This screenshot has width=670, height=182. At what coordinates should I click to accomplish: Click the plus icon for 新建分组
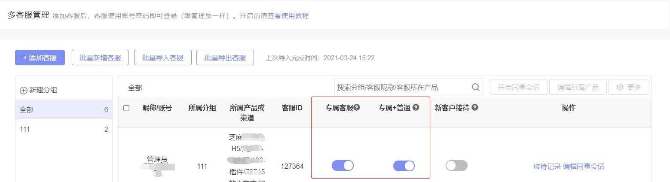click(24, 91)
